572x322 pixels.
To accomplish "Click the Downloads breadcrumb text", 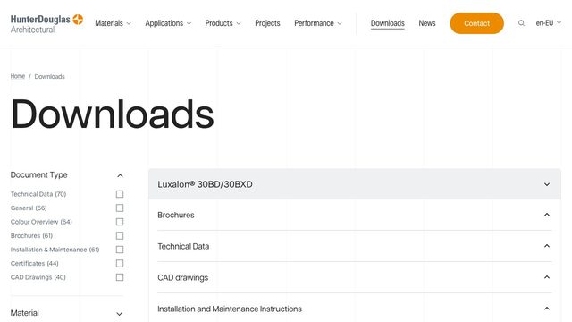I will [50, 76].
